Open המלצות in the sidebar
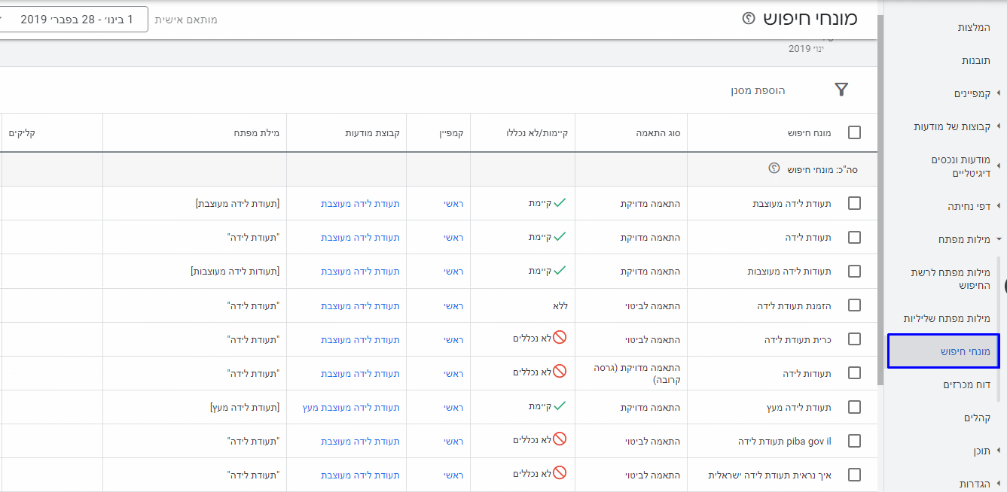The image size is (1007, 492). tap(974, 27)
